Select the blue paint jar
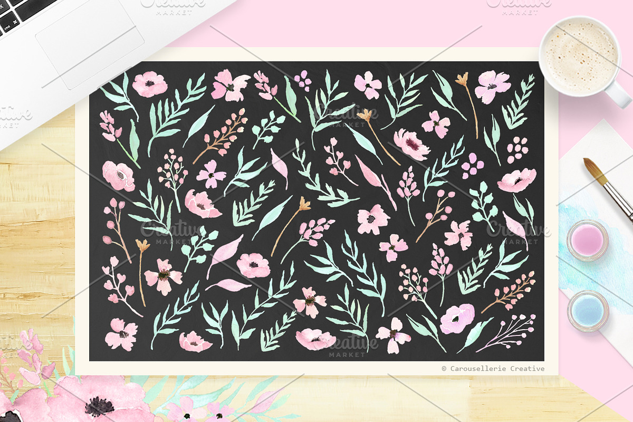Viewport: 633px width, 422px height. coord(588,311)
